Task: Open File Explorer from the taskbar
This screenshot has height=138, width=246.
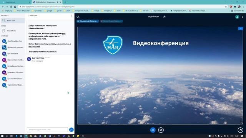Action: pos(31,136)
